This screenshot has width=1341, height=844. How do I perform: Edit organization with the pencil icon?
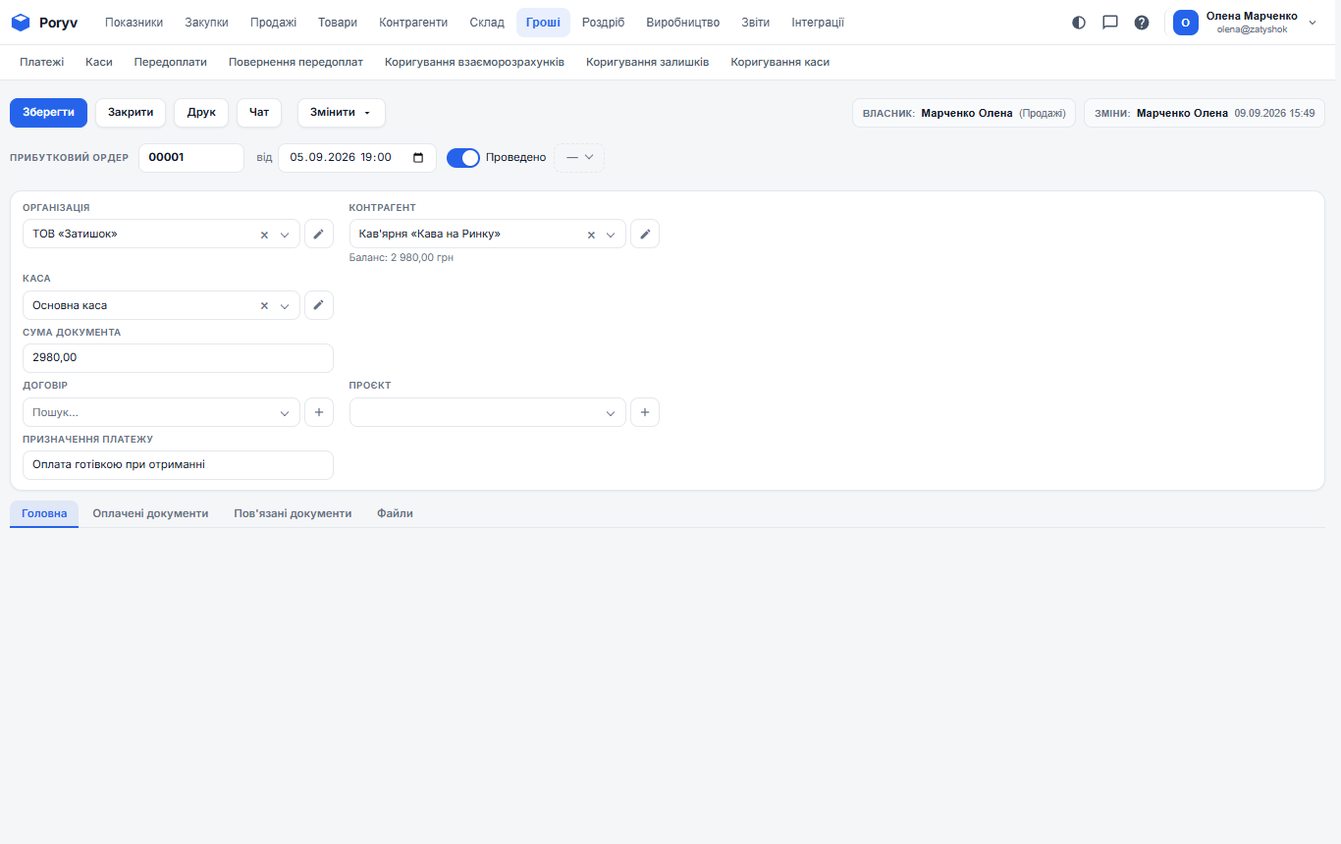(x=319, y=234)
